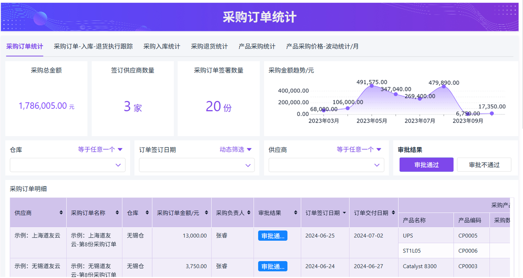
Task: Sort descending by 订单签订日期 arrow
Action: [344, 213]
